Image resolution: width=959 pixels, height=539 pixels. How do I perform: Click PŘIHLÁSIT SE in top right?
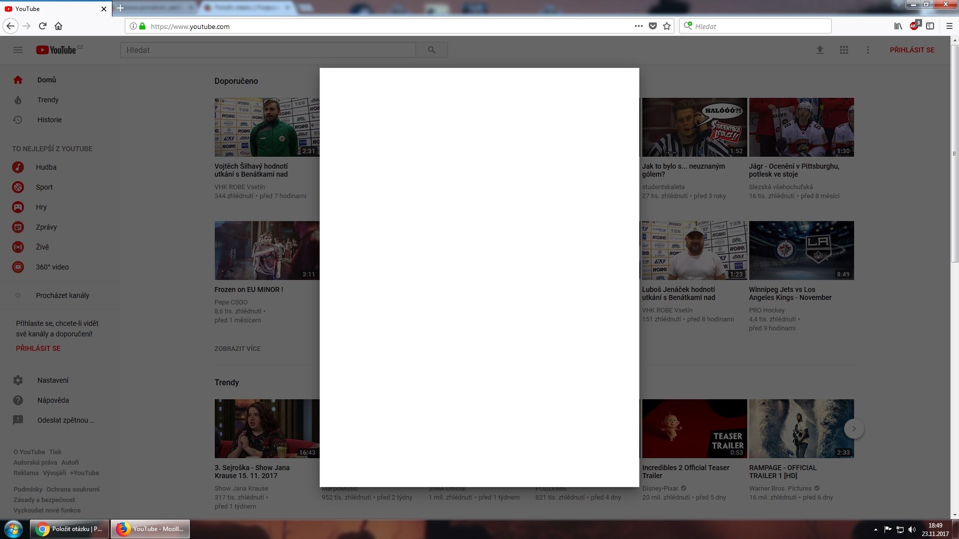(912, 50)
